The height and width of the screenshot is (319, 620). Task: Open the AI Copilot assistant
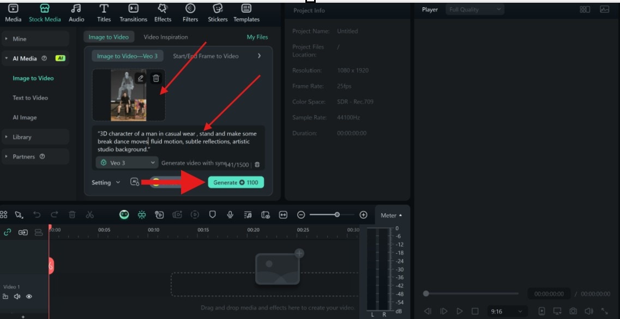pyautogui.click(x=123, y=215)
